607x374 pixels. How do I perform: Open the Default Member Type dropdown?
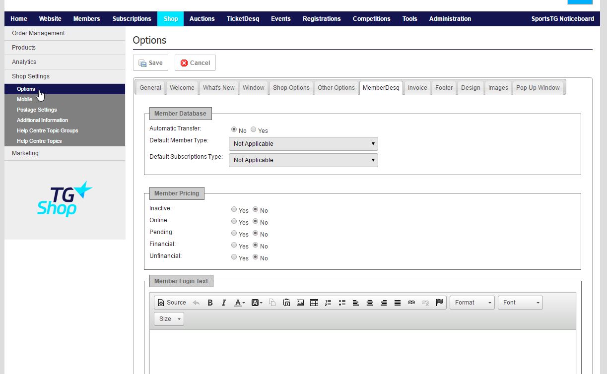[303, 144]
